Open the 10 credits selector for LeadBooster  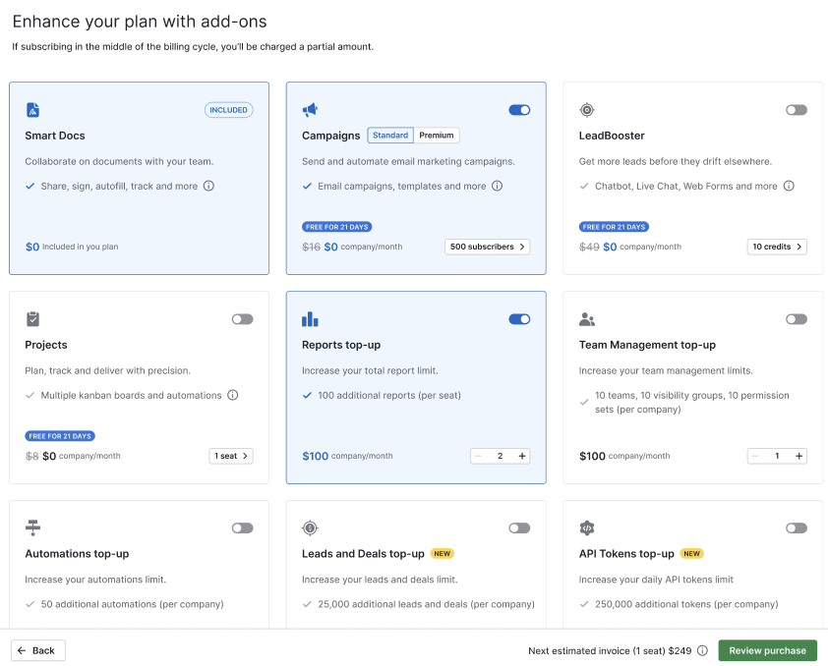(x=777, y=247)
